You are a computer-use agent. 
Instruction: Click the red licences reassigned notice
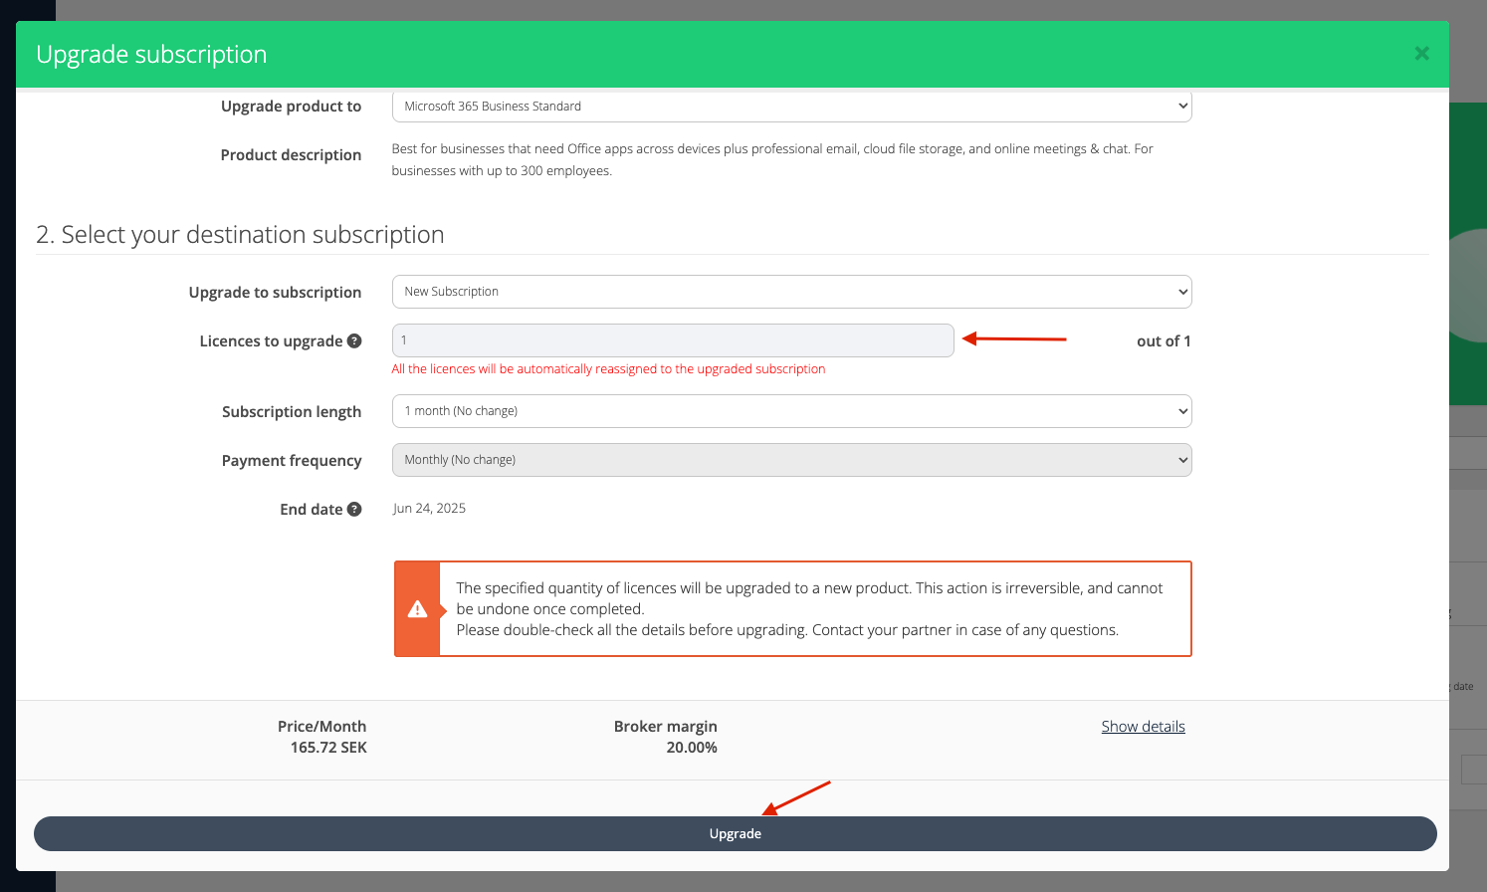pyautogui.click(x=608, y=369)
